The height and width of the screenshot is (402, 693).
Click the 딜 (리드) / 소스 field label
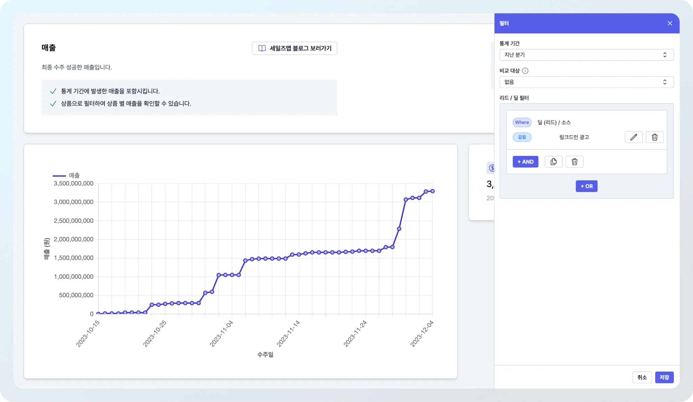[x=554, y=122]
